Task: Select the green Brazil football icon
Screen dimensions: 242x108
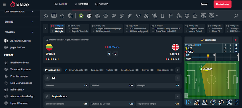Action: [81, 16]
